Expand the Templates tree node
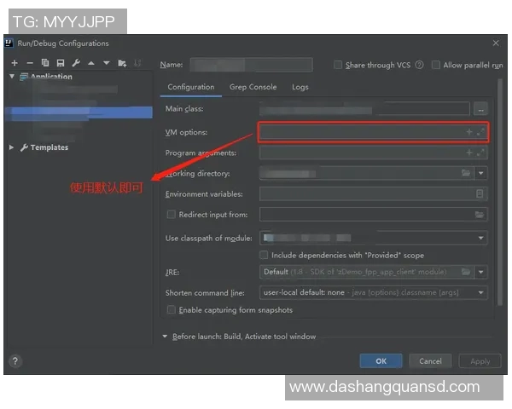The width and height of the screenshot is (512, 409). coord(11,147)
